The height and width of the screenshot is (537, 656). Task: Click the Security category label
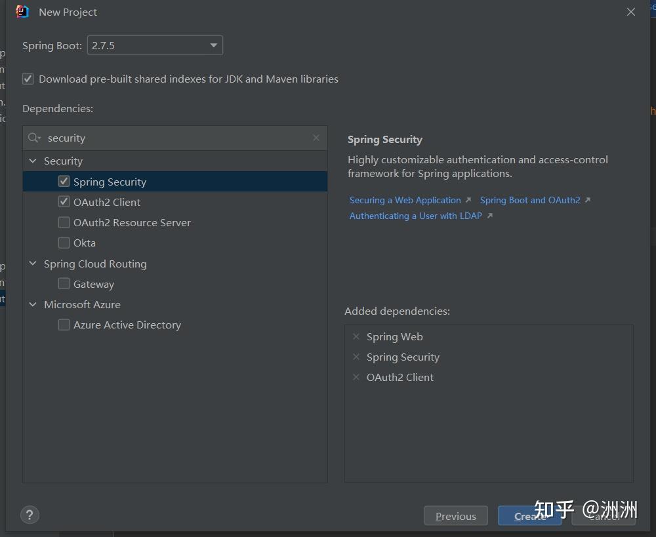click(x=63, y=161)
